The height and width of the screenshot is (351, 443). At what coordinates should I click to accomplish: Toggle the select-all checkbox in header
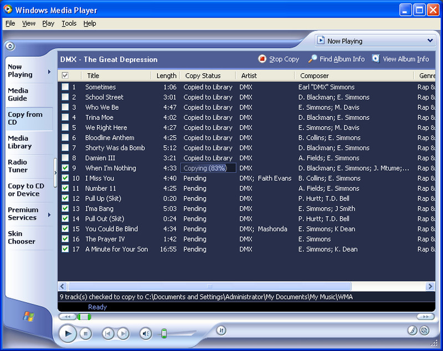(x=65, y=75)
